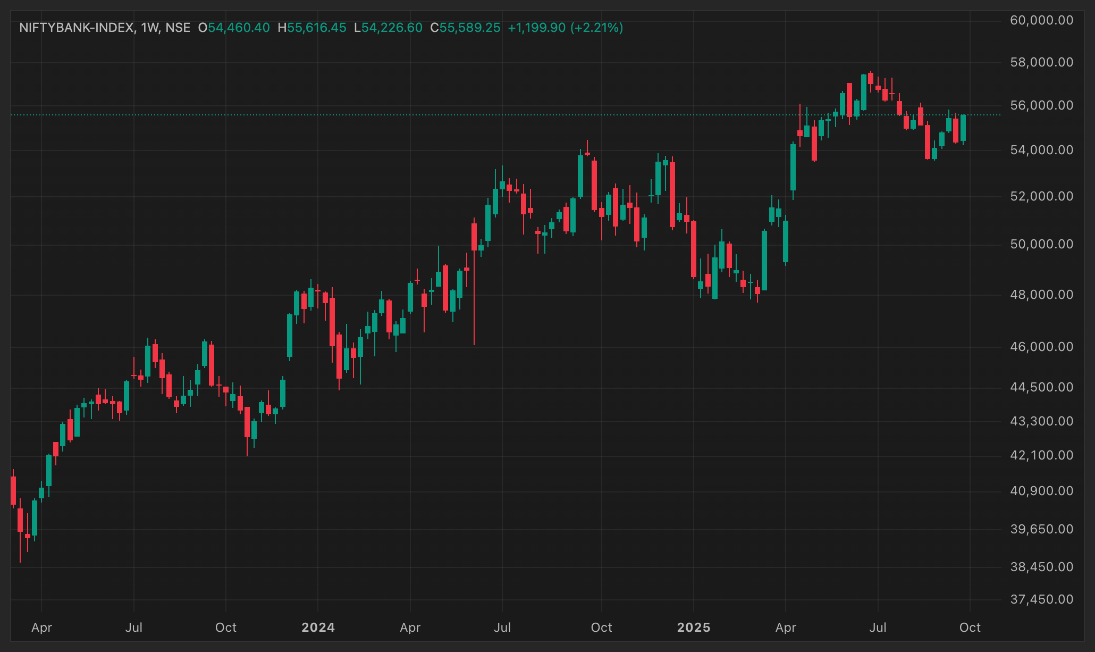The width and height of the screenshot is (1095, 652).
Task: Click the 58,000.00 price axis label
Action: [1042, 62]
